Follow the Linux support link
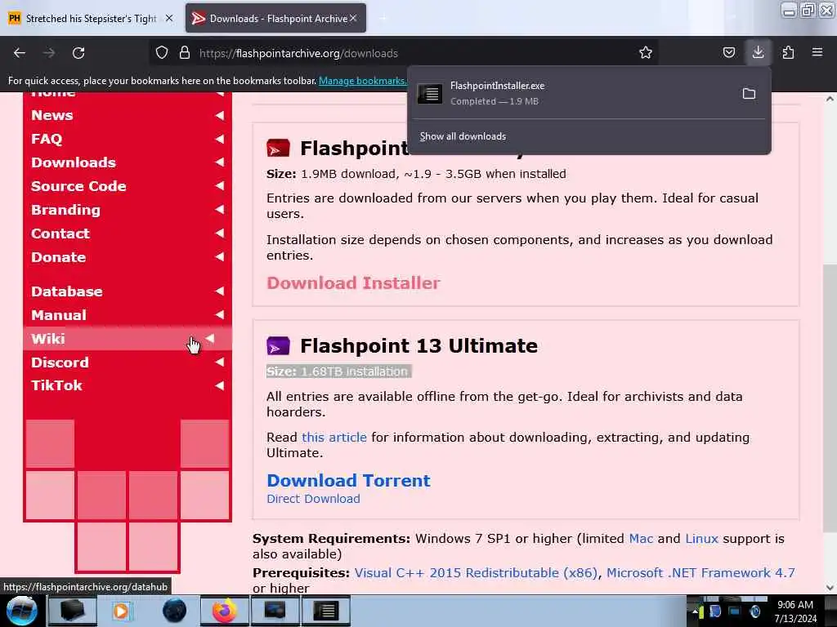 701,539
